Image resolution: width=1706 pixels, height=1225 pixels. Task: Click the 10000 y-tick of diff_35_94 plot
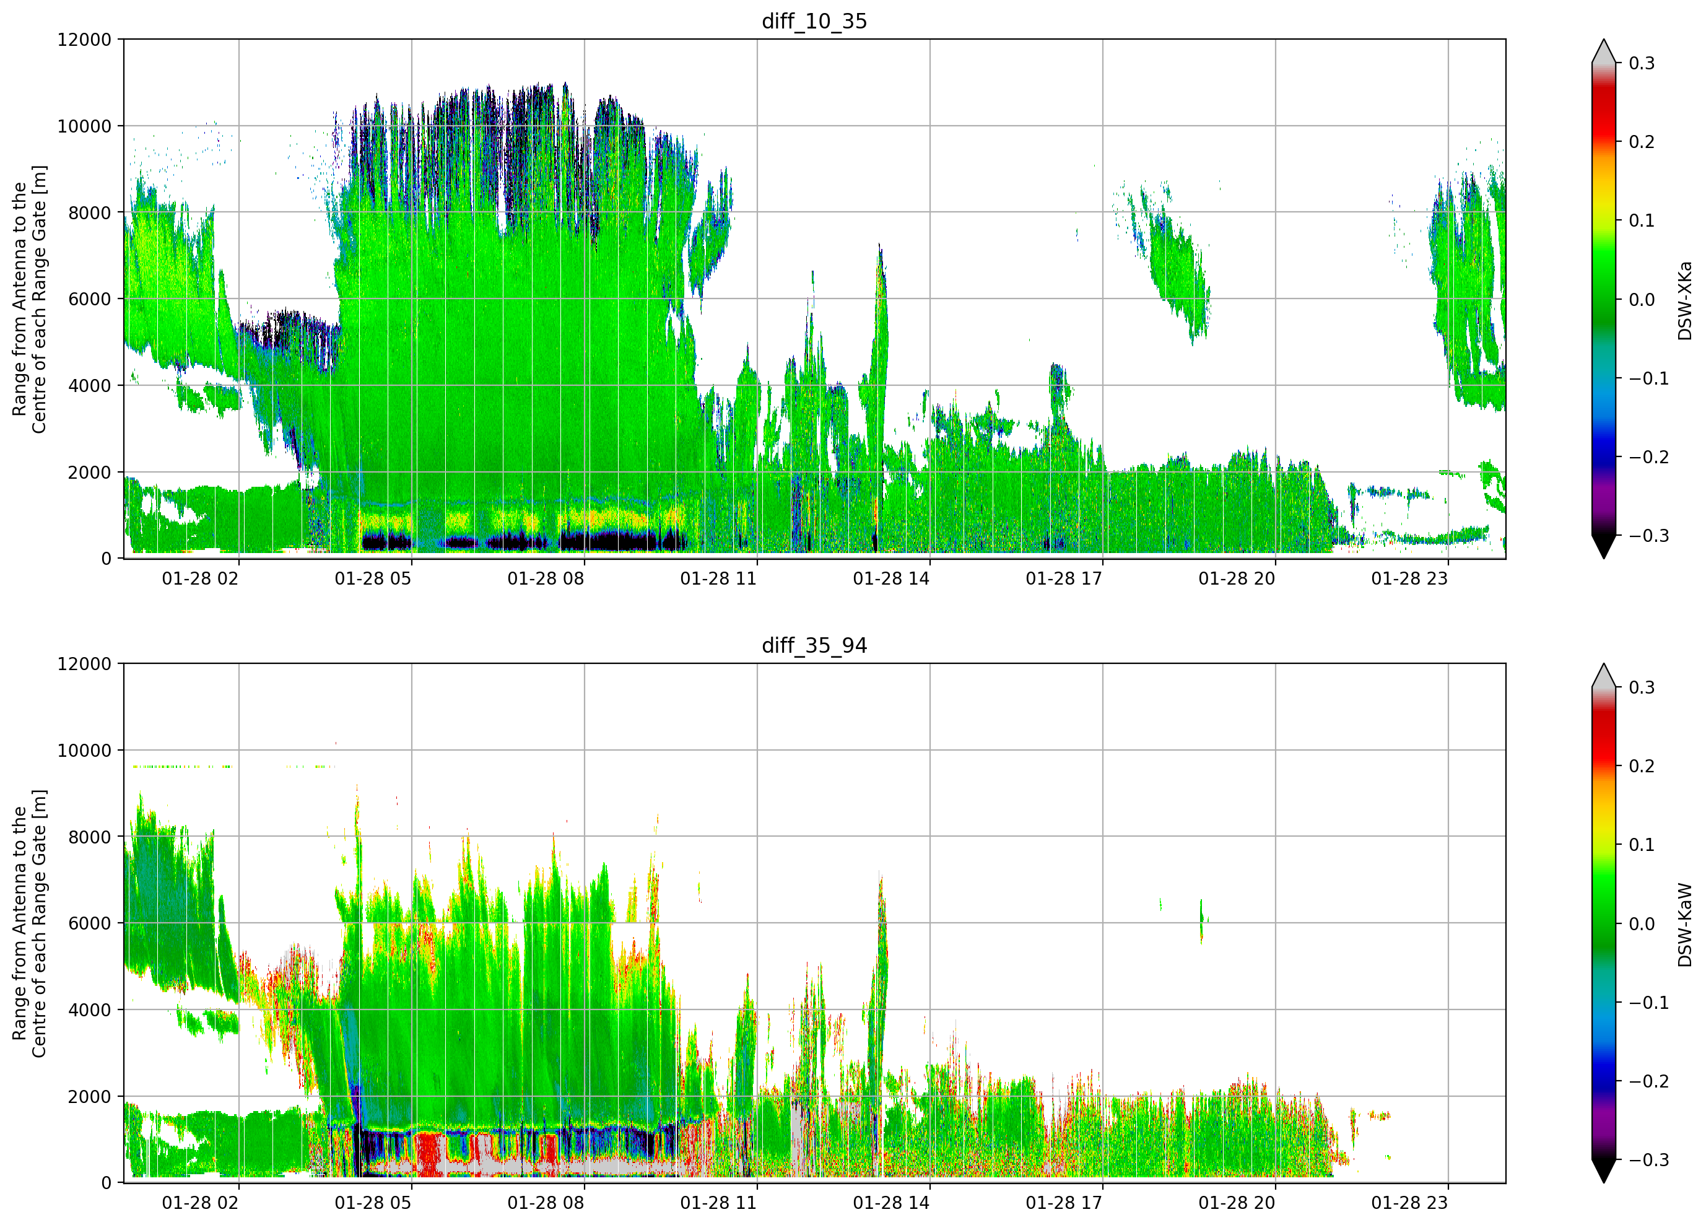84,751
